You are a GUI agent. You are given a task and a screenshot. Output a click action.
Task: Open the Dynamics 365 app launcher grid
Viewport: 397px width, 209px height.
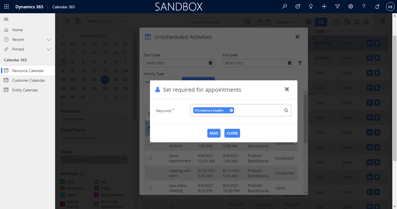coord(7,7)
